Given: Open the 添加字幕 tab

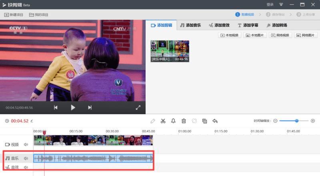Looking at the screenshot, I should (x=248, y=25).
